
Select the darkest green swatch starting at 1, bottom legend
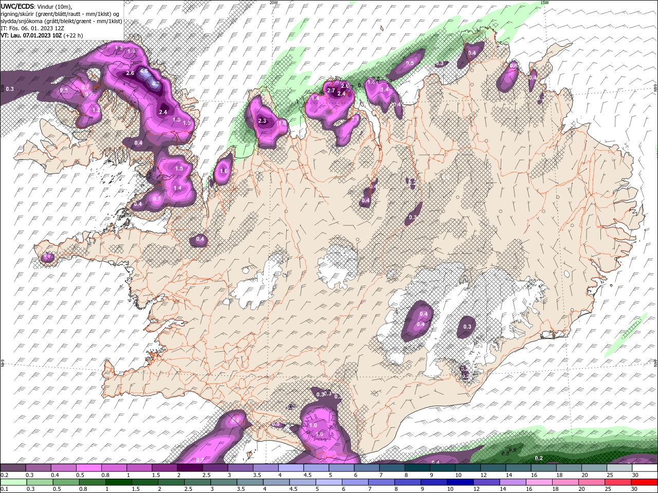[x=118, y=482]
